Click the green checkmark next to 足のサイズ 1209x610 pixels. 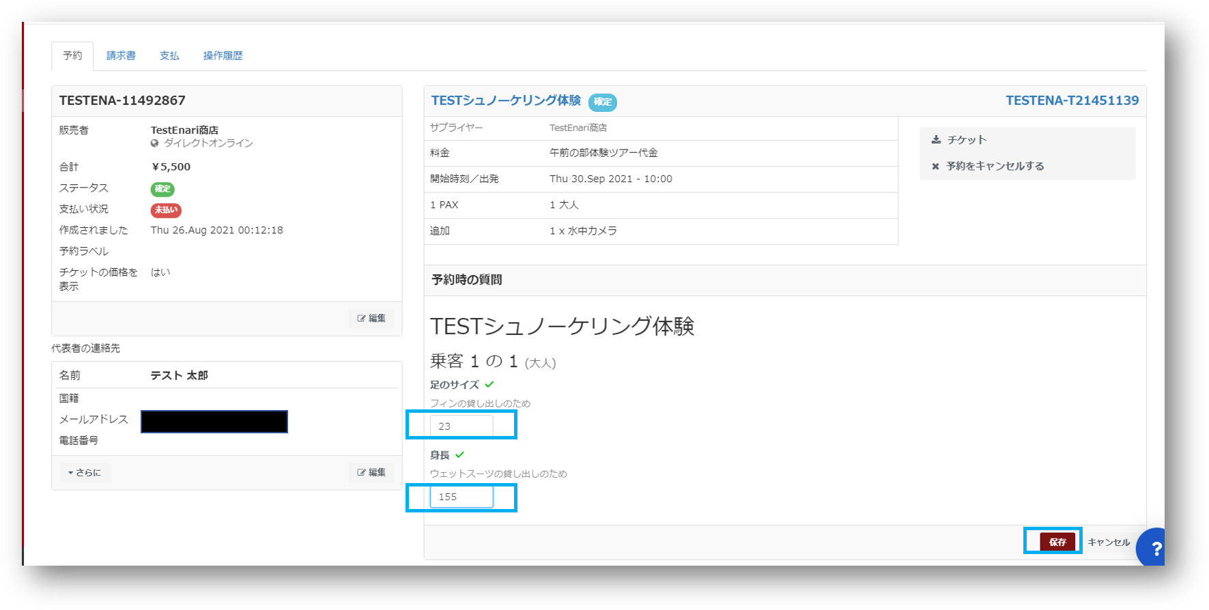coord(489,385)
